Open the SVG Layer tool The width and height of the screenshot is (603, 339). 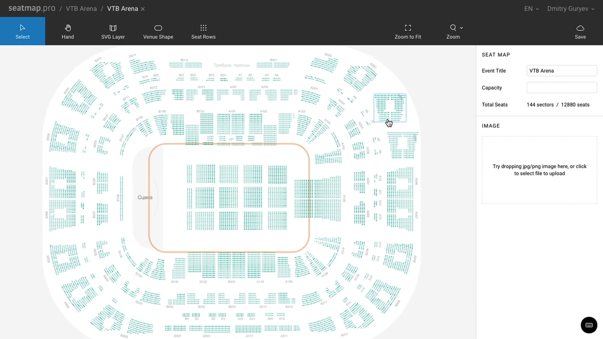pyautogui.click(x=113, y=31)
